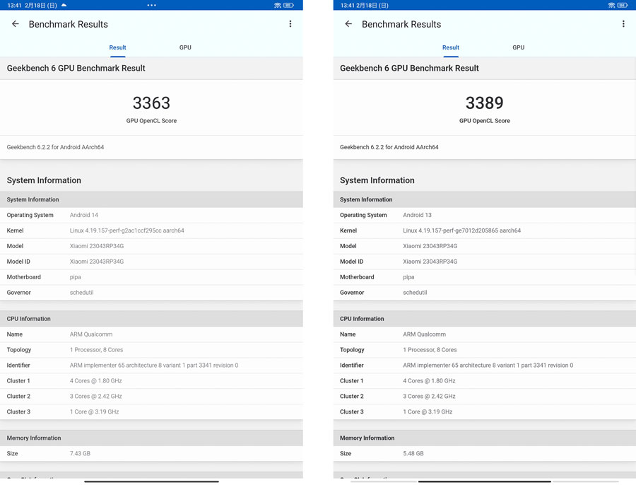Viewport: 636px width, 485px height.
Task: Tap the 7.43 GB memory Size row
Action: [x=151, y=453]
